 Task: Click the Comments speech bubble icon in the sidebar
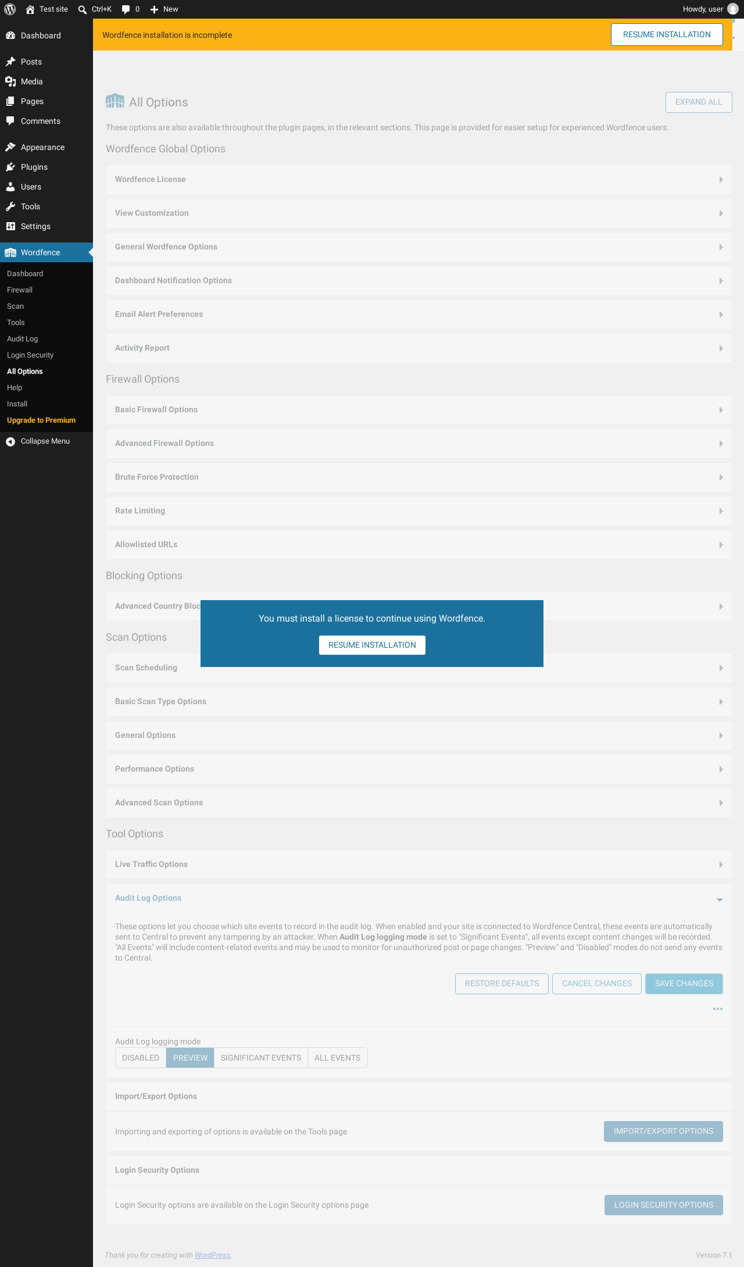pyautogui.click(x=10, y=121)
